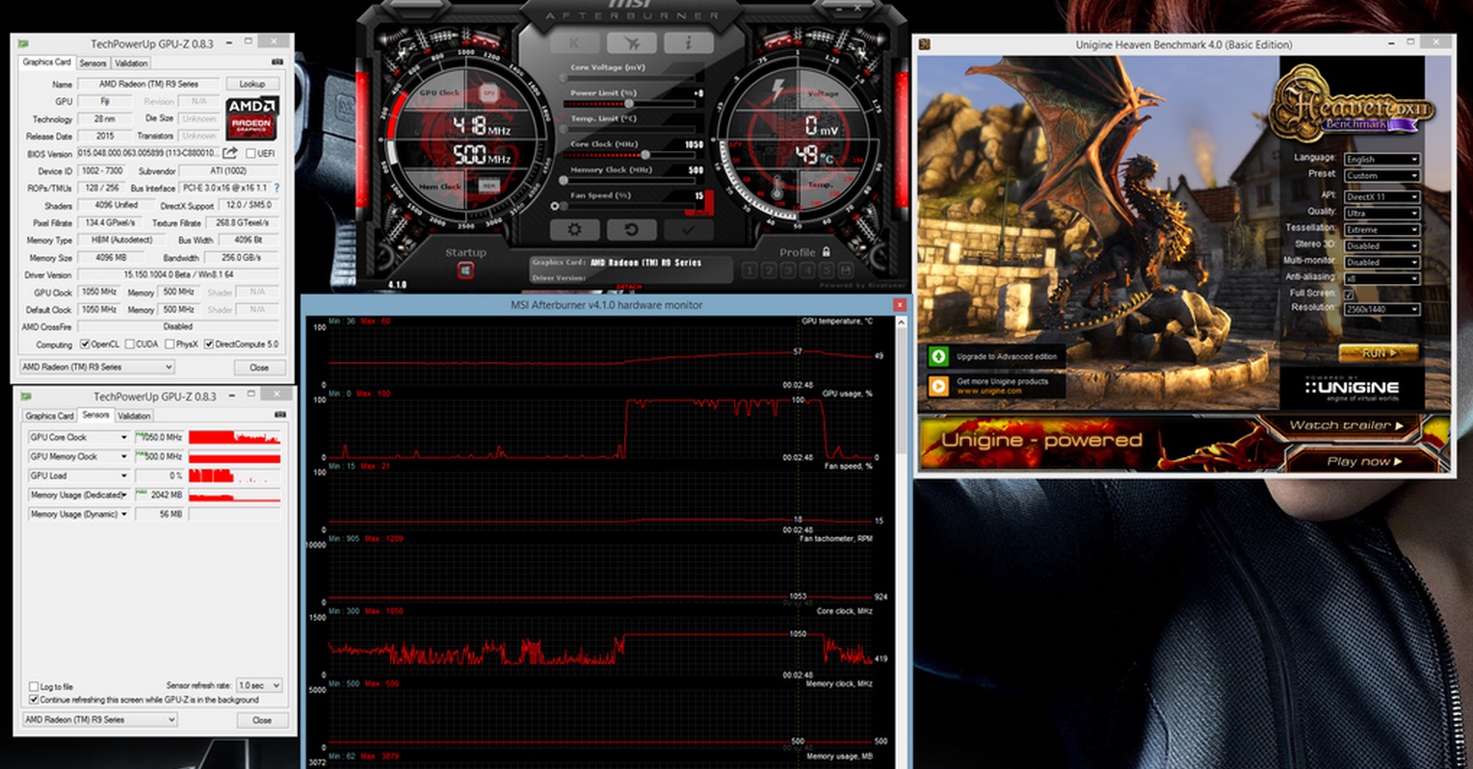Click the save profile floppy icon

(x=846, y=271)
